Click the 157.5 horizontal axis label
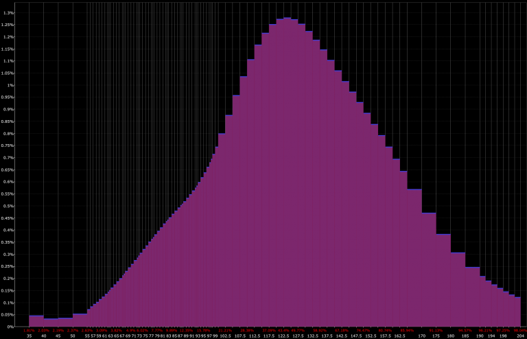This screenshot has width=527, height=339. point(386,336)
